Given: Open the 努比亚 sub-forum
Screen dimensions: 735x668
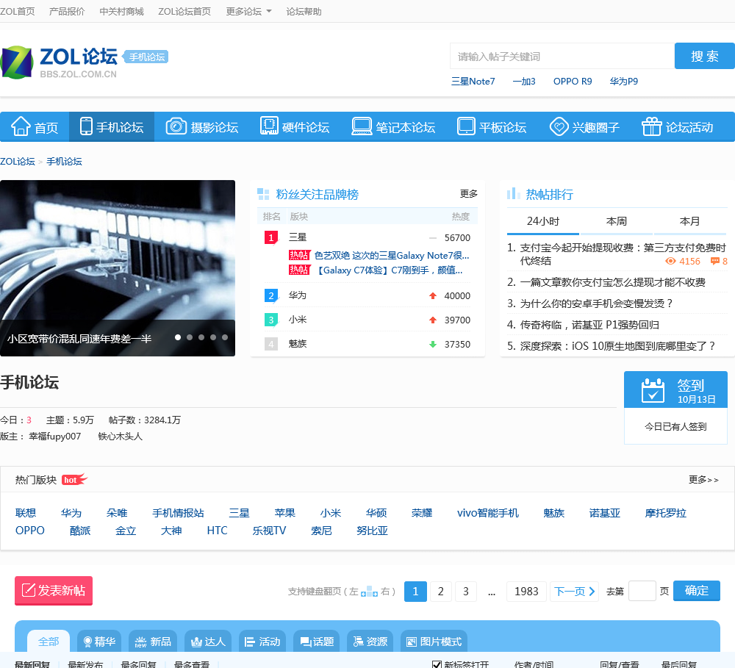Looking at the screenshot, I should coord(372,531).
